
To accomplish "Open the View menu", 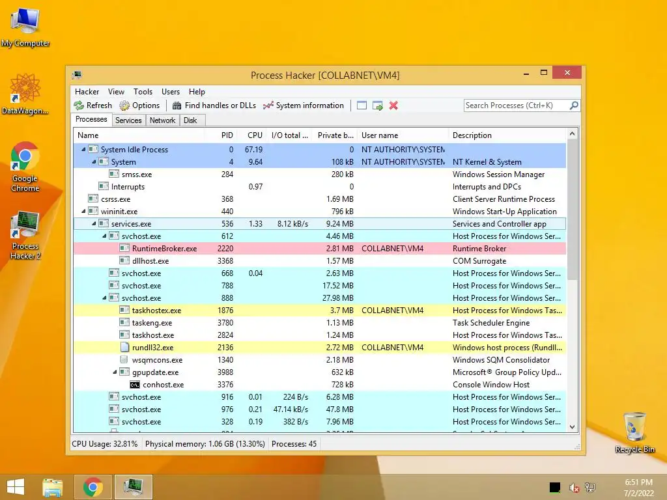I will pyautogui.click(x=116, y=92).
